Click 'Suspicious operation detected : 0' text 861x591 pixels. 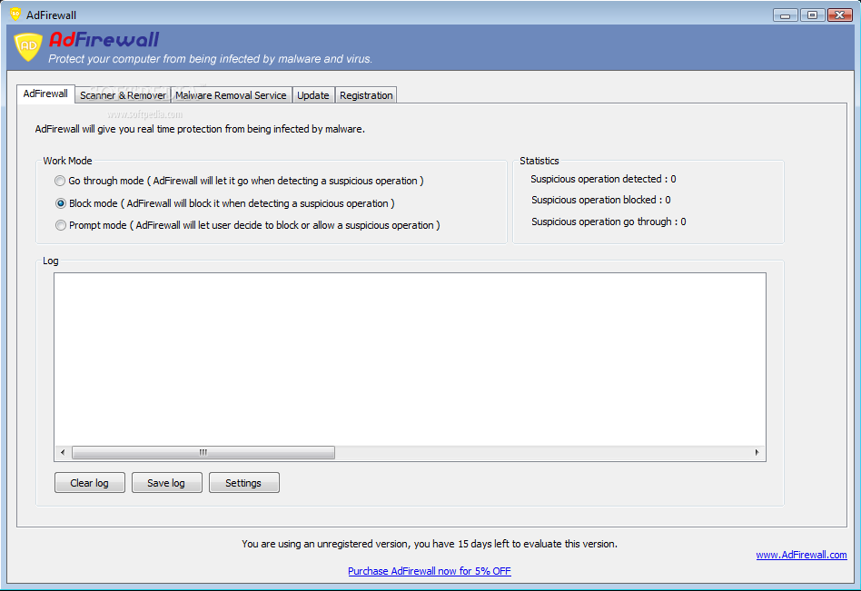pyautogui.click(x=603, y=180)
